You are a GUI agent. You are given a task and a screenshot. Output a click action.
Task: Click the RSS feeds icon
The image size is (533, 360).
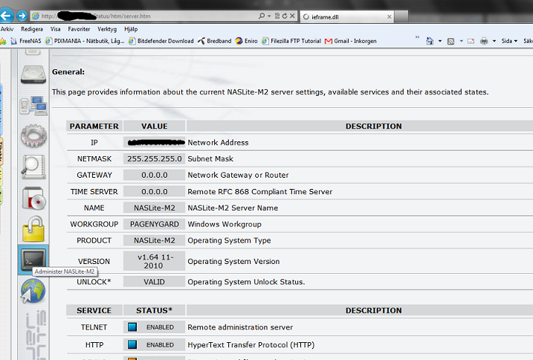coord(450,41)
